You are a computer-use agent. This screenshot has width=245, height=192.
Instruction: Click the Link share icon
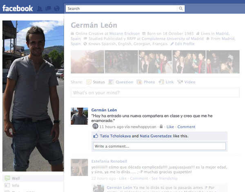click(x=161, y=82)
